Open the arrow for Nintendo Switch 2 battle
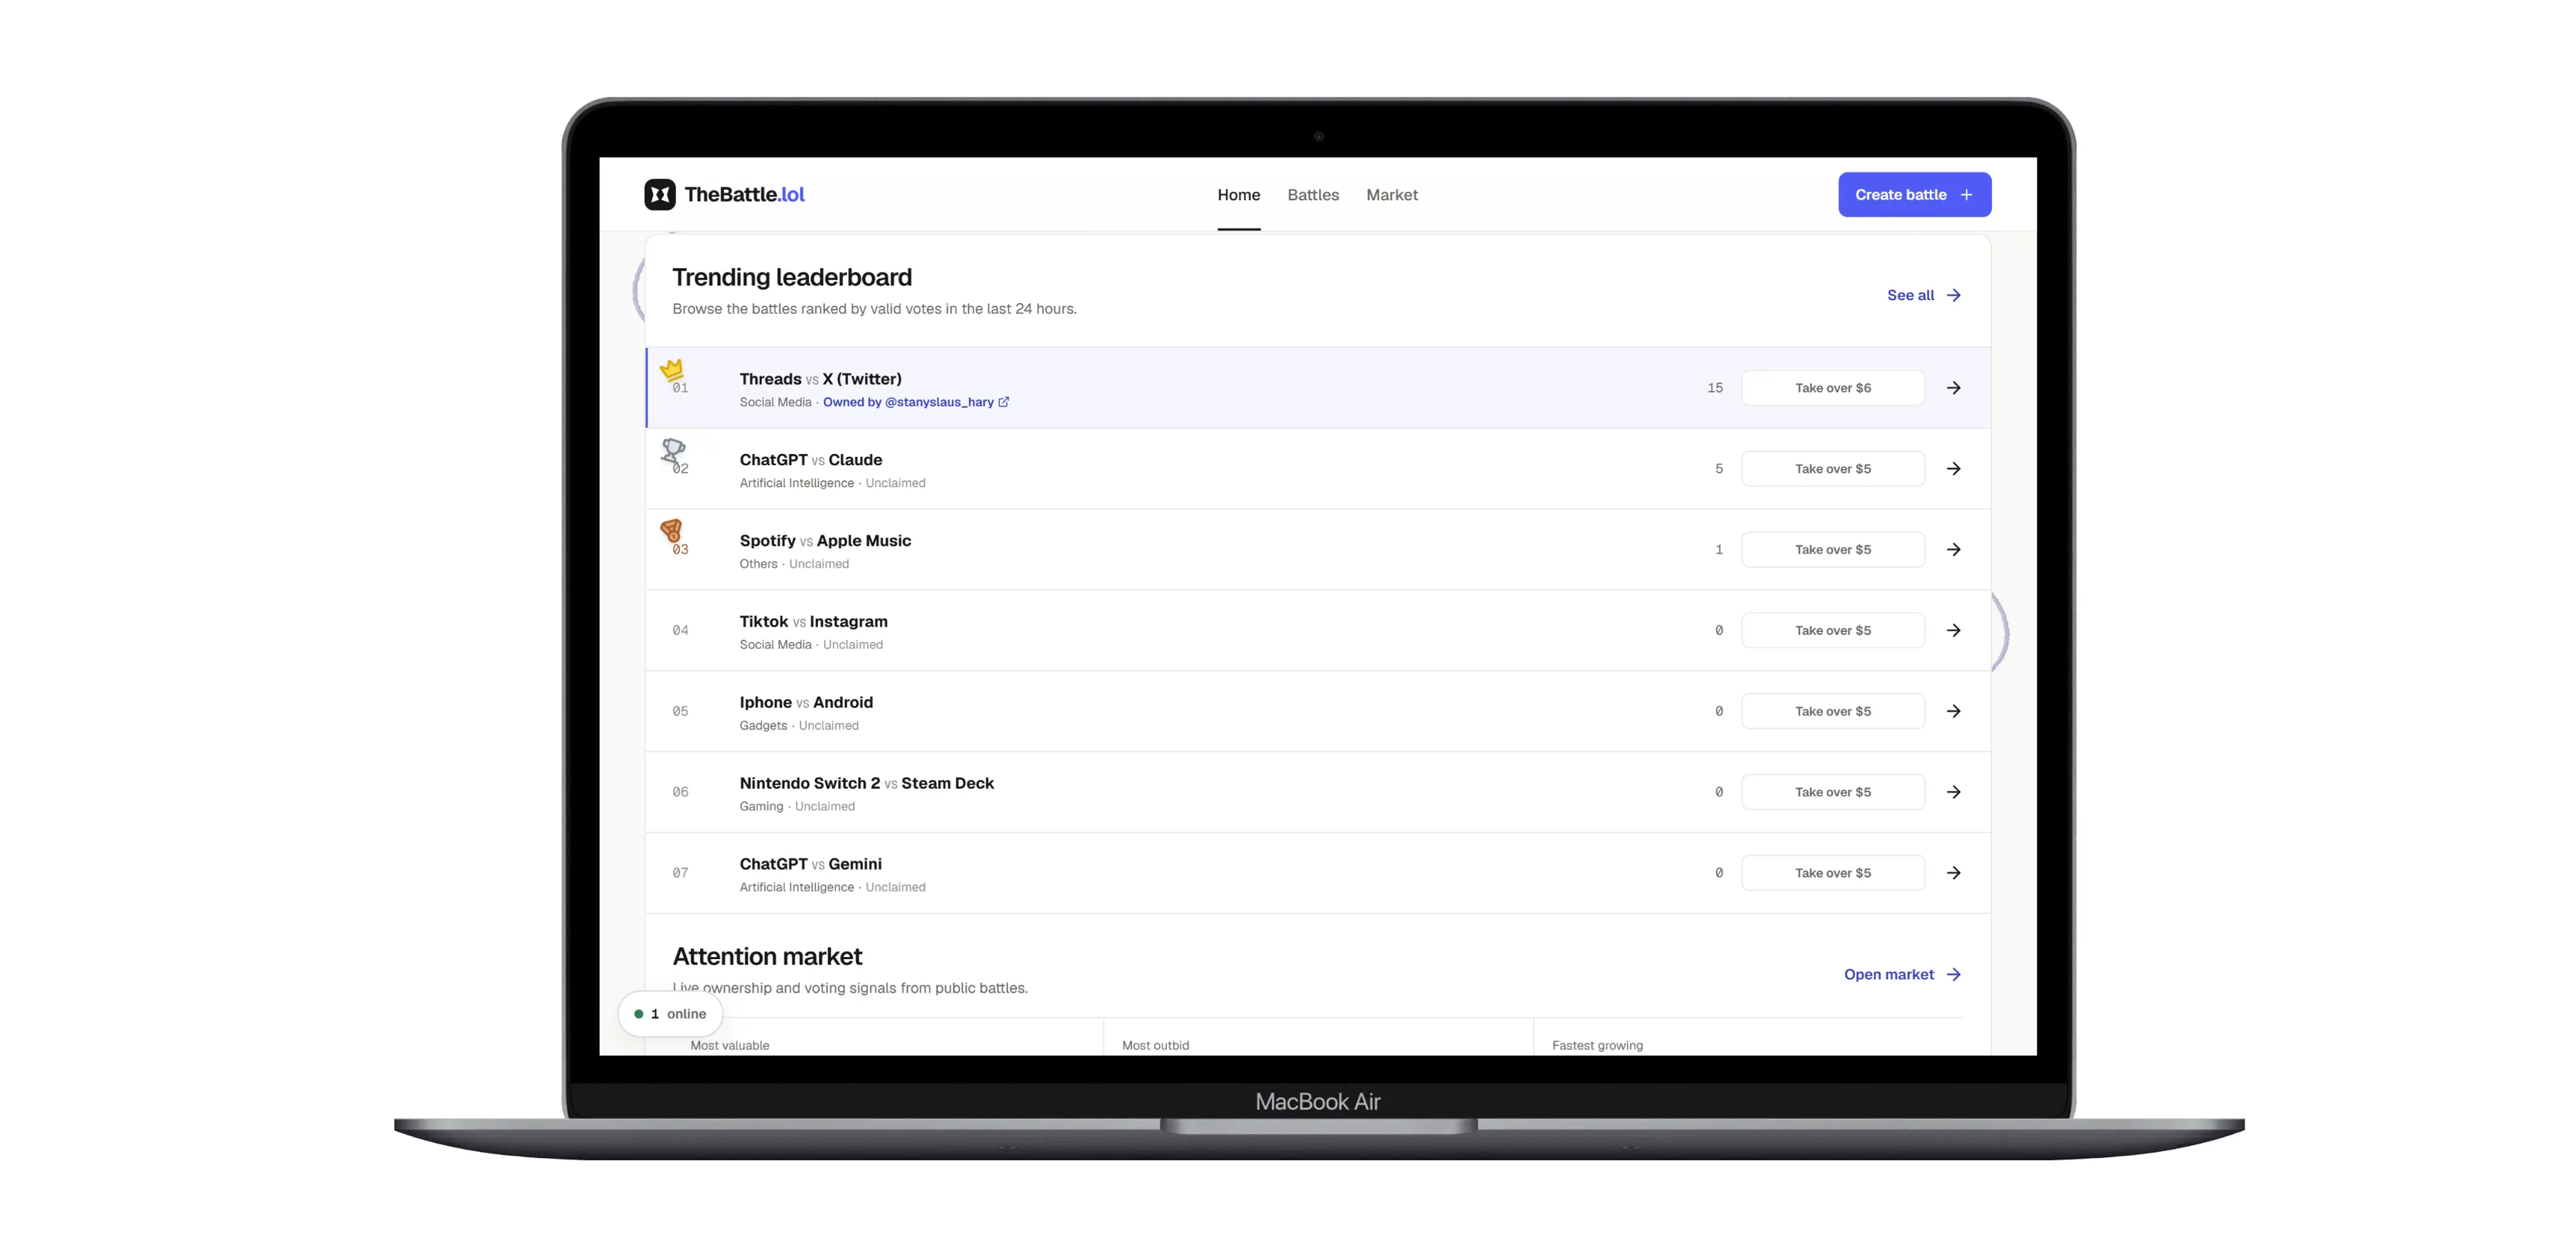Viewport: 2576px width, 1260px height. click(x=1953, y=792)
